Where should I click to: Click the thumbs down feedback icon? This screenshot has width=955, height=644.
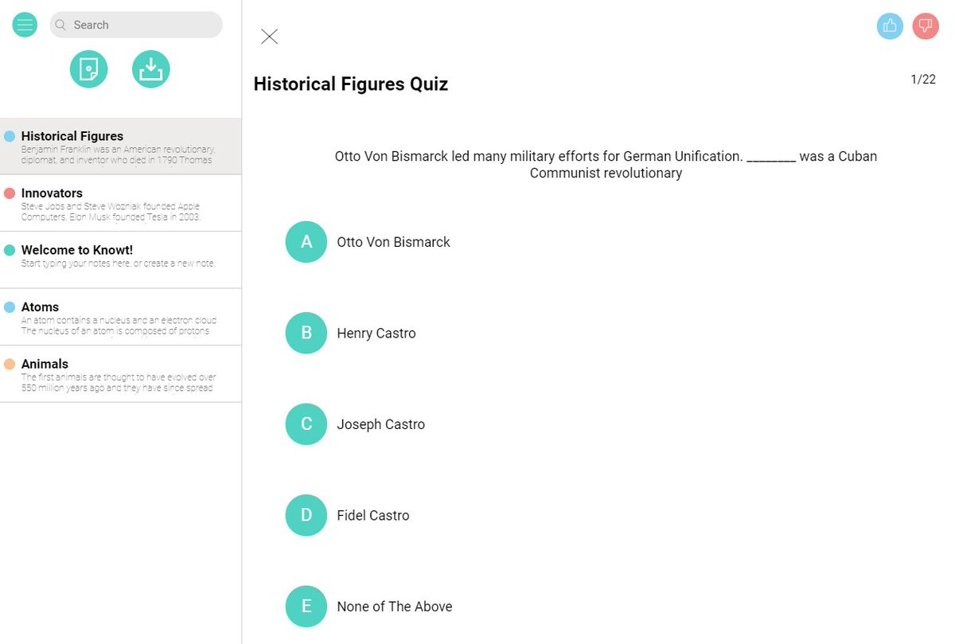[x=926, y=26]
